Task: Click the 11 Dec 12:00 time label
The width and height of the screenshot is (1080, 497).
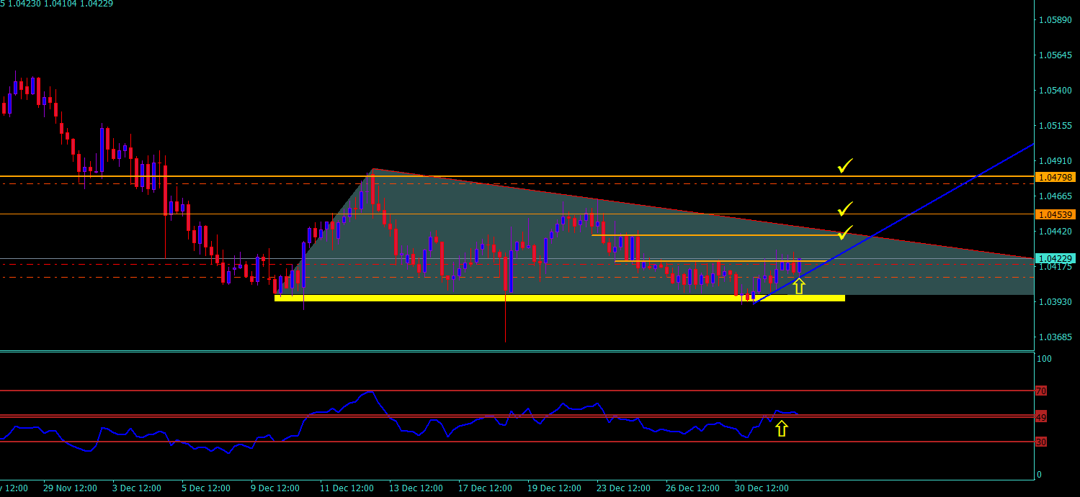Action: point(347,488)
